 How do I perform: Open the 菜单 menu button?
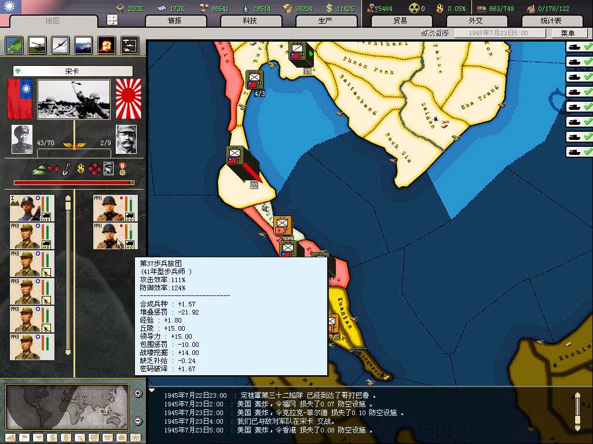[x=567, y=34]
